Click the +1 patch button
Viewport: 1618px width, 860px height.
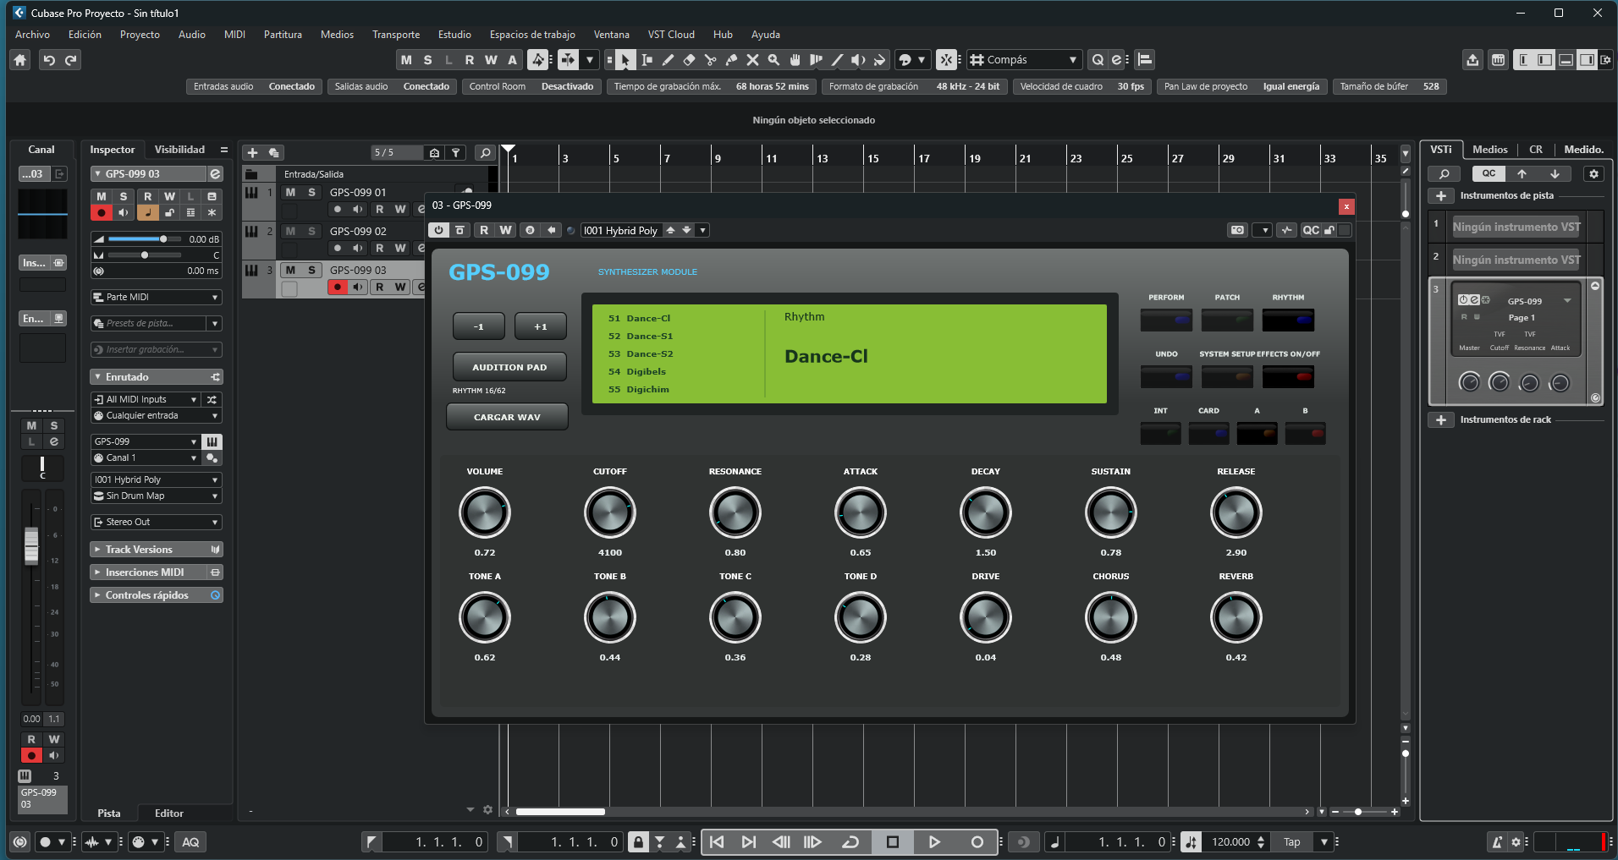click(x=541, y=326)
